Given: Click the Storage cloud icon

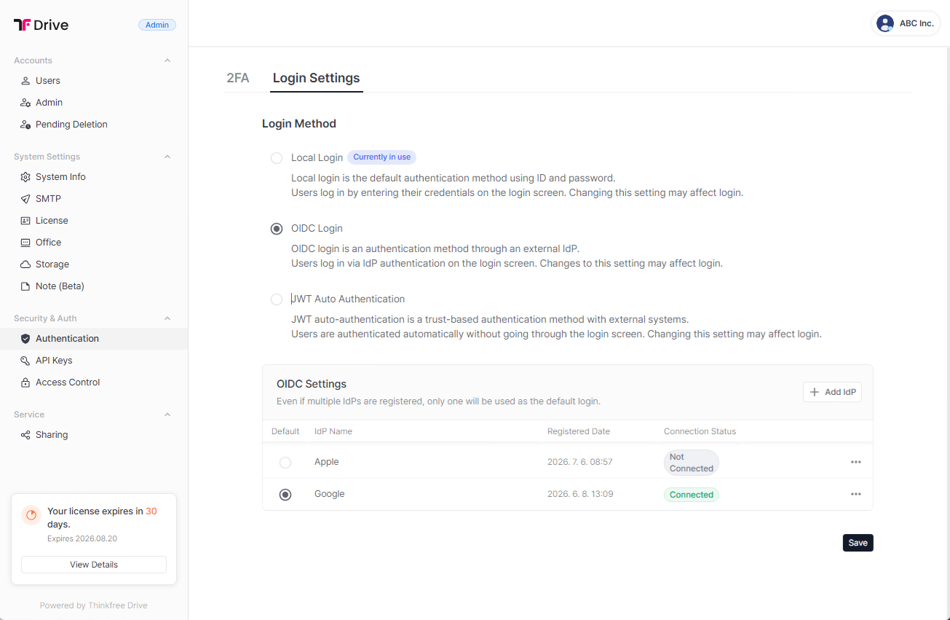Looking at the screenshot, I should (25, 264).
